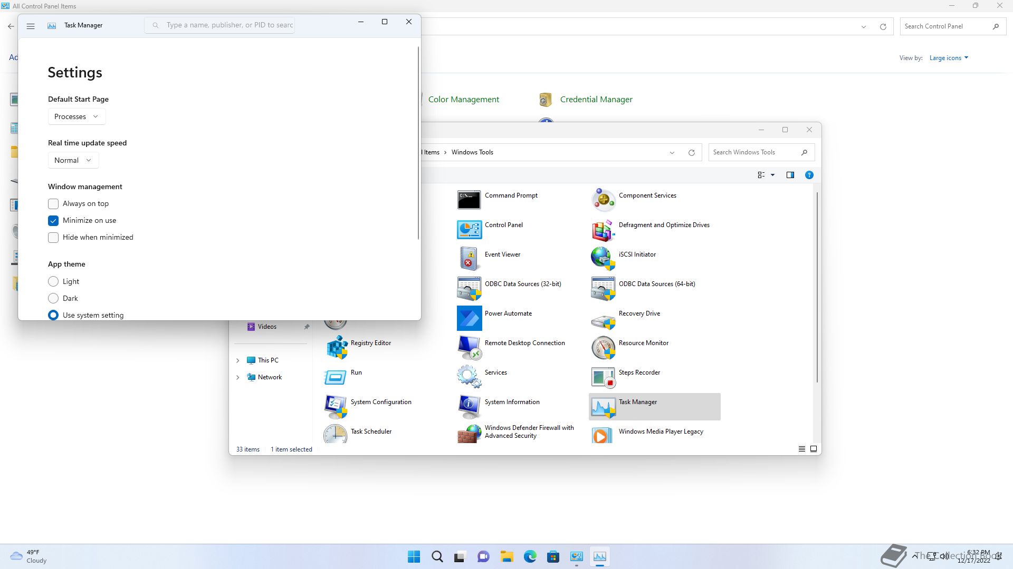Open the Run tool icon
This screenshot has width=1013, height=569.
(336, 377)
